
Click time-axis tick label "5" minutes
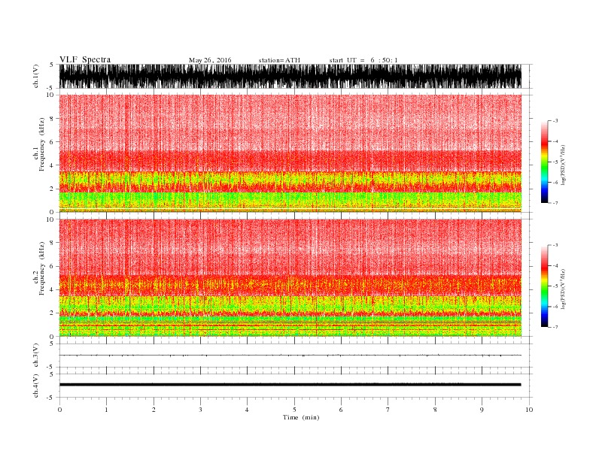click(294, 410)
